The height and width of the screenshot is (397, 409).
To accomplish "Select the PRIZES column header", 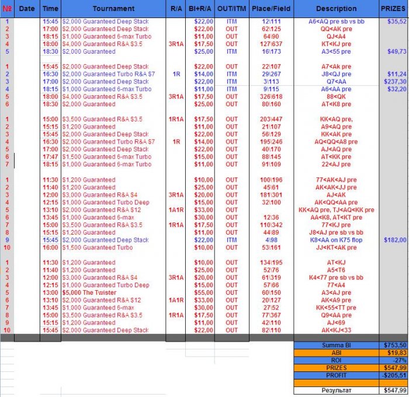I will 394,9.
